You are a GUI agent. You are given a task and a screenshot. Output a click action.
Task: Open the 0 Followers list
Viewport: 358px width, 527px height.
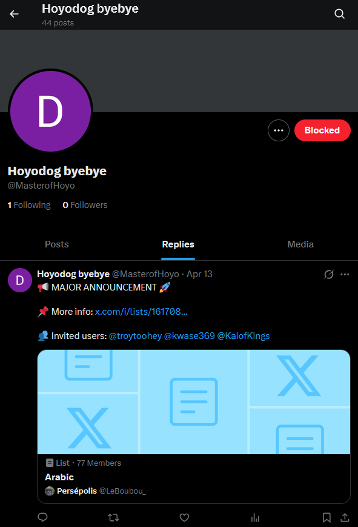(85, 205)
